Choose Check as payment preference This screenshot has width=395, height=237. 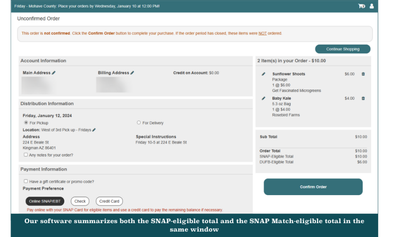pyautogui.click(x=80, y=201)
